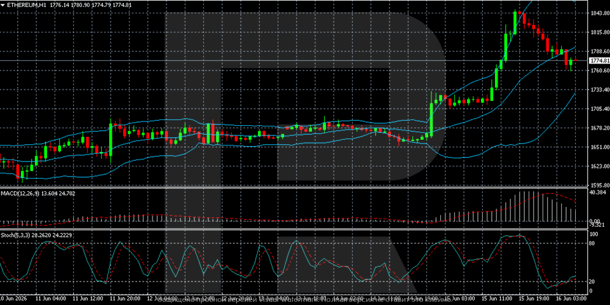Click the 11 Jun 20:00 time label
Screen dimensions: 610x305
coord(125,299)
